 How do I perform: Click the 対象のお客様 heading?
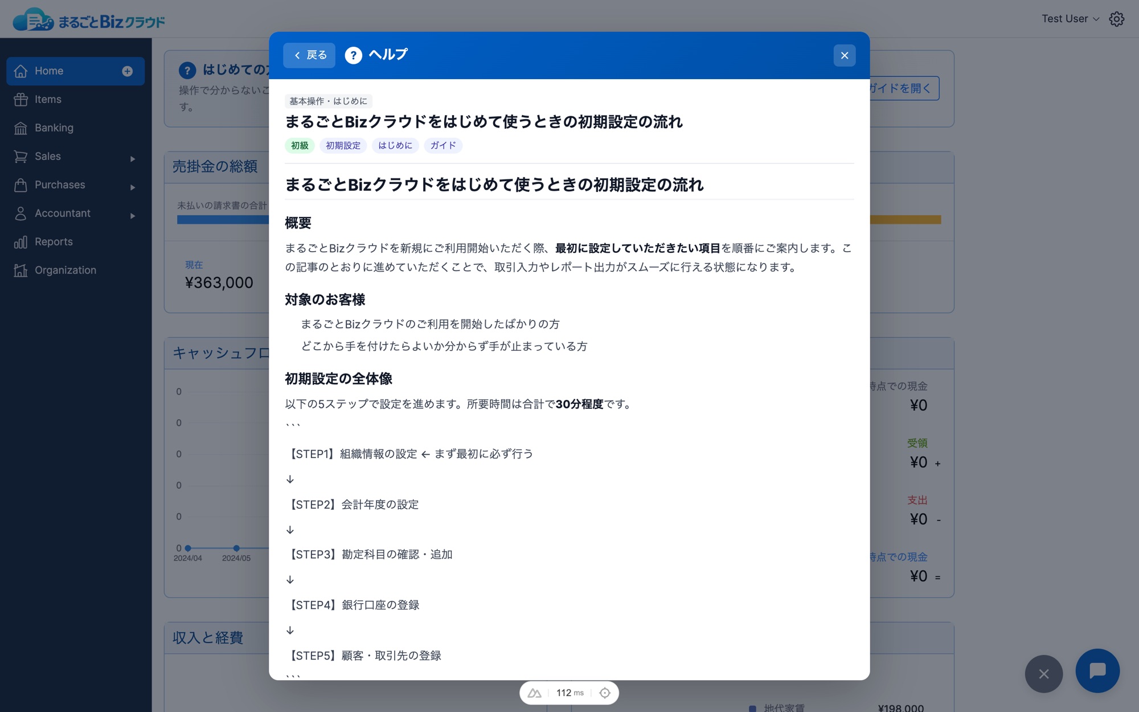coord(325,300)
